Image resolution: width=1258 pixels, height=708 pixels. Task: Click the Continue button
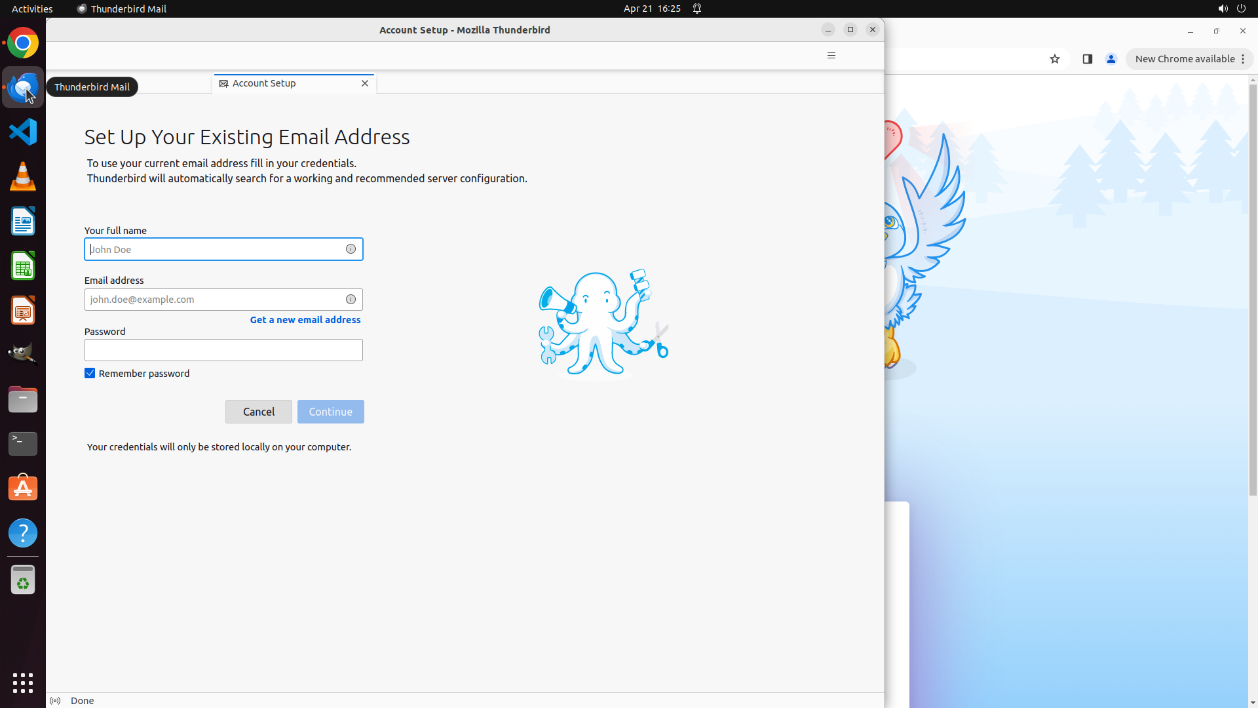tap(330, 412)
